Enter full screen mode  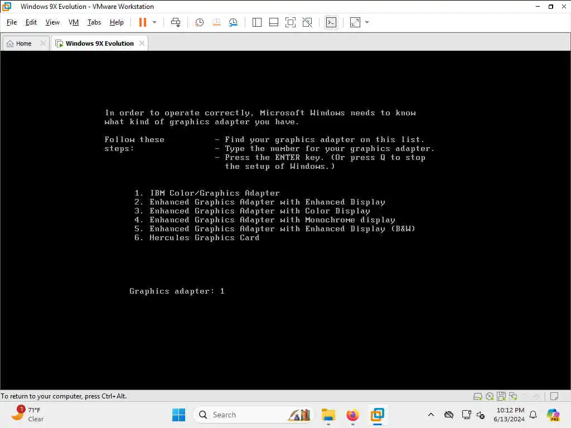point(290,22)
